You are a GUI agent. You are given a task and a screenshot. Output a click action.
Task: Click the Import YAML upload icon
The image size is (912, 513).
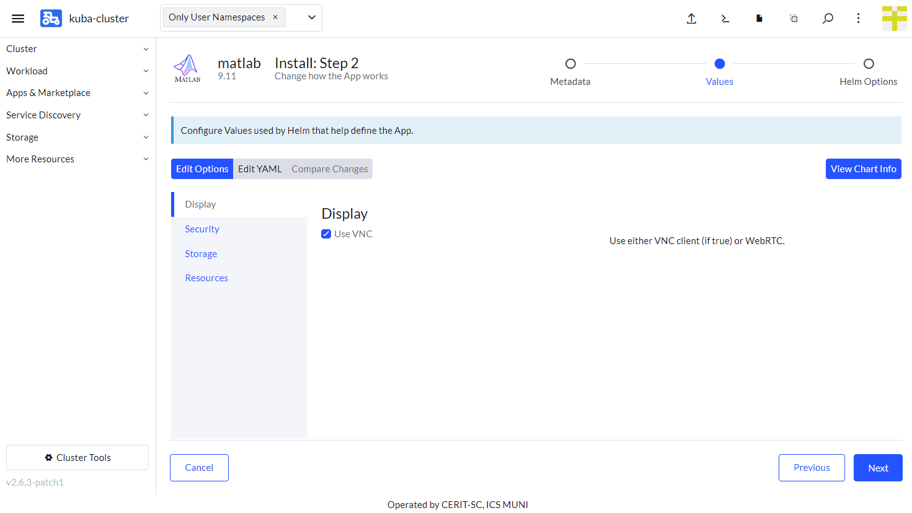[x=691, y=19]
